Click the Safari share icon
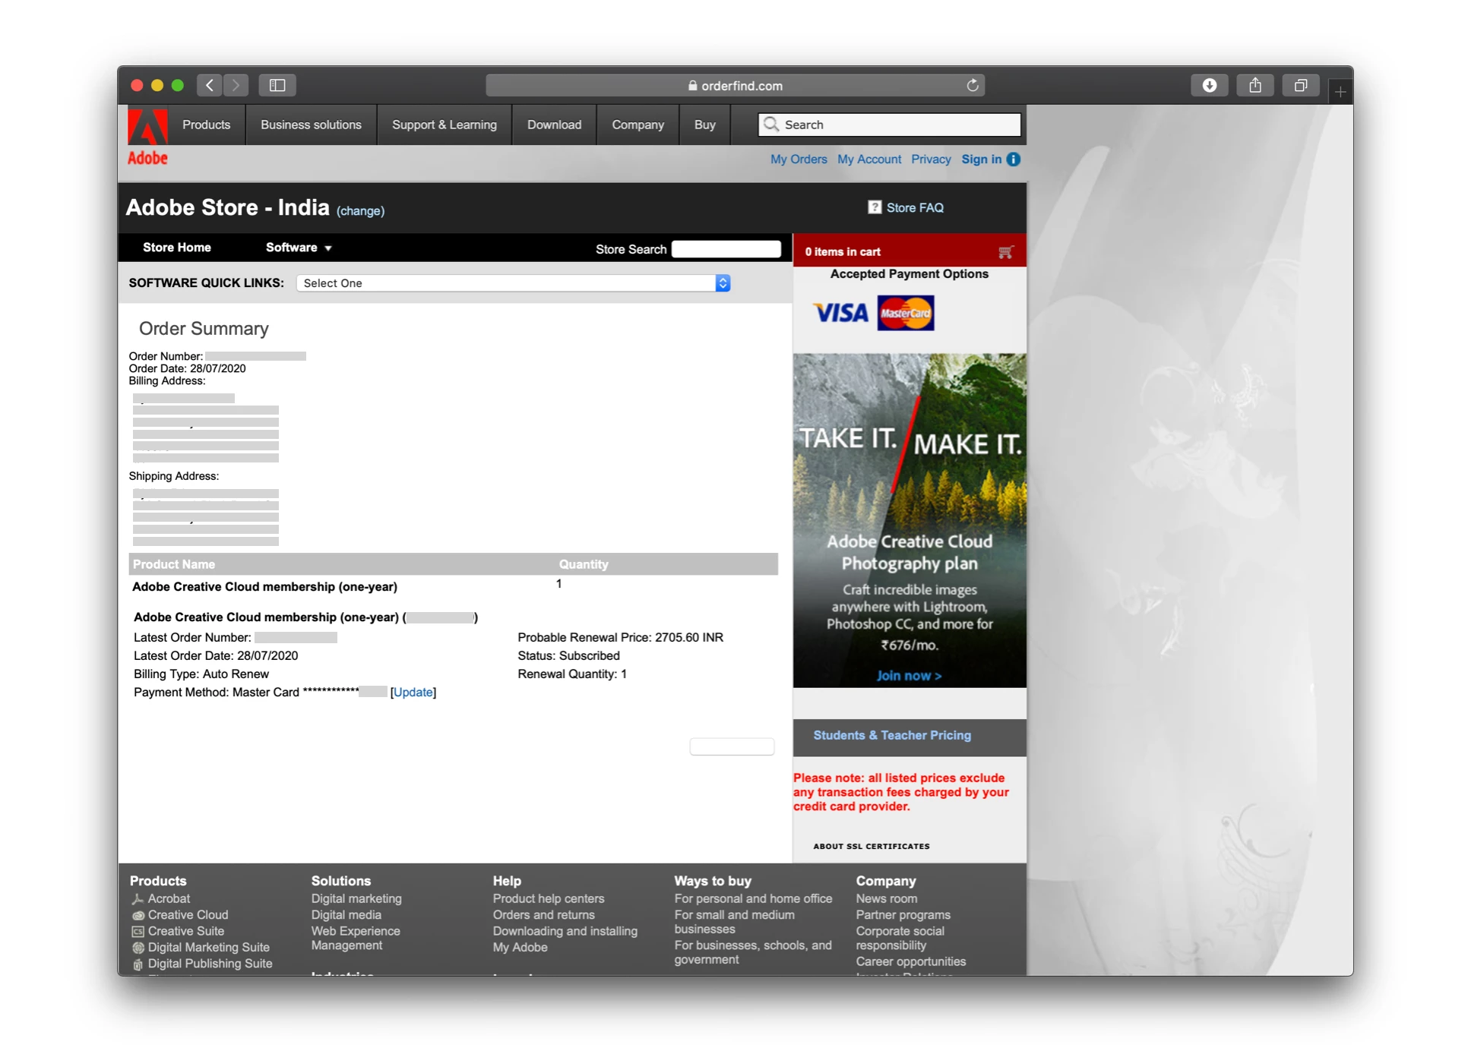The height and width of the screenshot is (1051, 1468). point(1254,86)
